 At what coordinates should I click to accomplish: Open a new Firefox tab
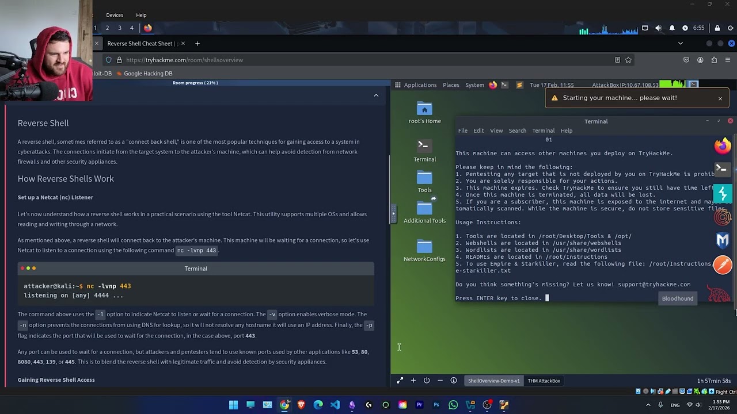[197, 43]
